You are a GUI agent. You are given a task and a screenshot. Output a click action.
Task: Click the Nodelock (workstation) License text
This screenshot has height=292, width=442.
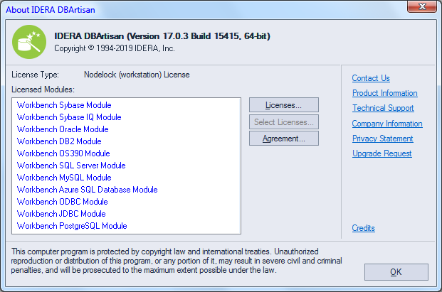point(137,75)
